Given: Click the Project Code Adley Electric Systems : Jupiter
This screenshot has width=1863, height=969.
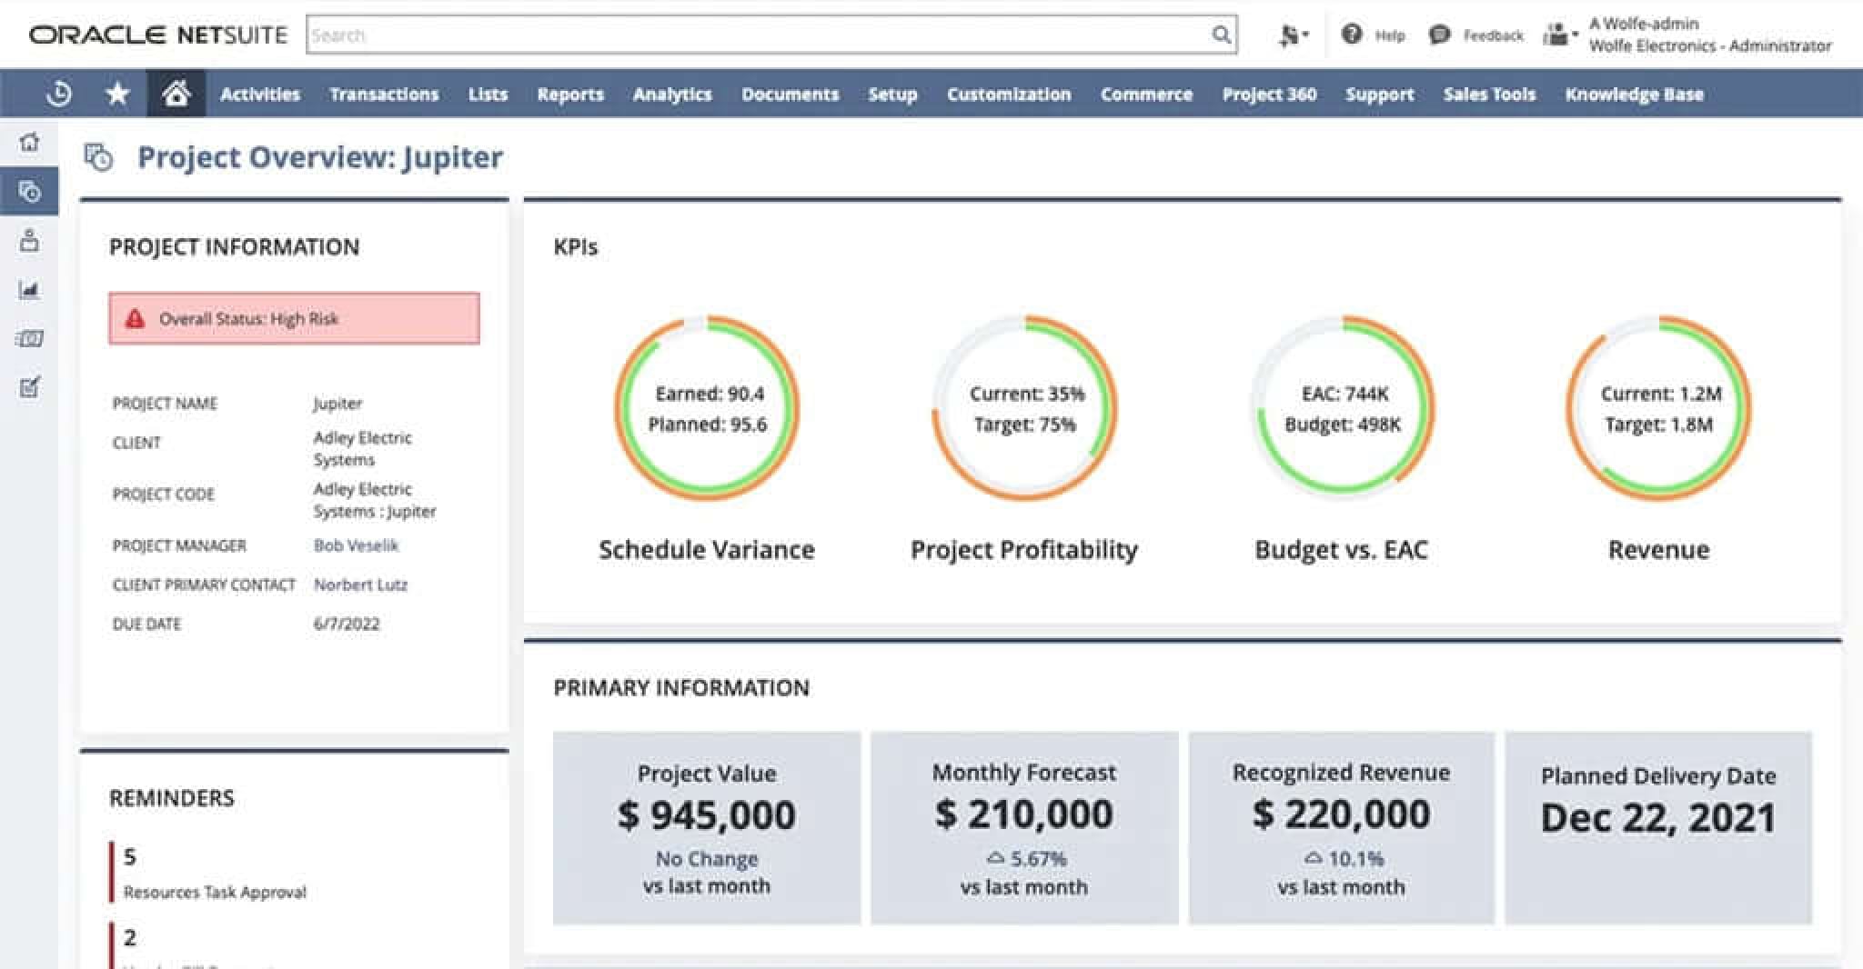Looking at the screenshot, I should (x=374, y=500).
